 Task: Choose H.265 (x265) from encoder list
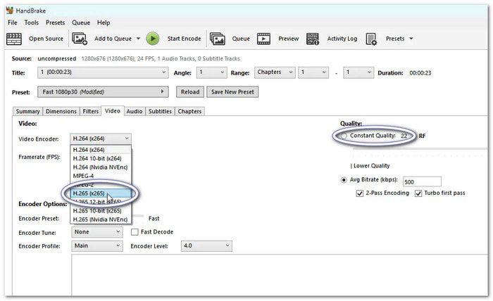click(101, 193)
